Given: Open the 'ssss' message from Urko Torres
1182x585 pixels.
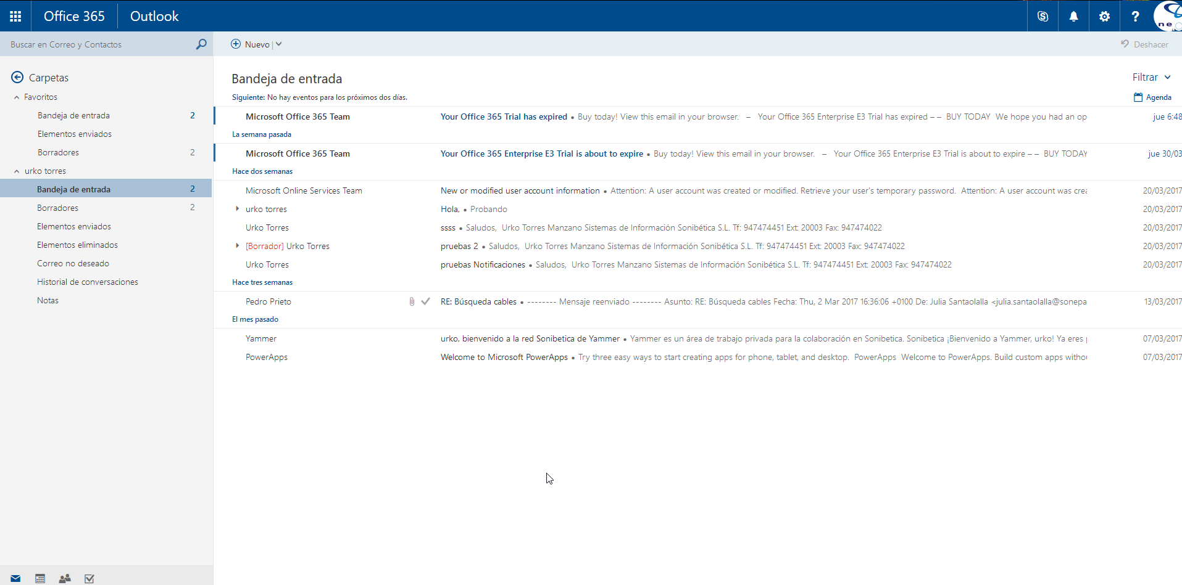Looking at the screenshot, I should (698, 227).
